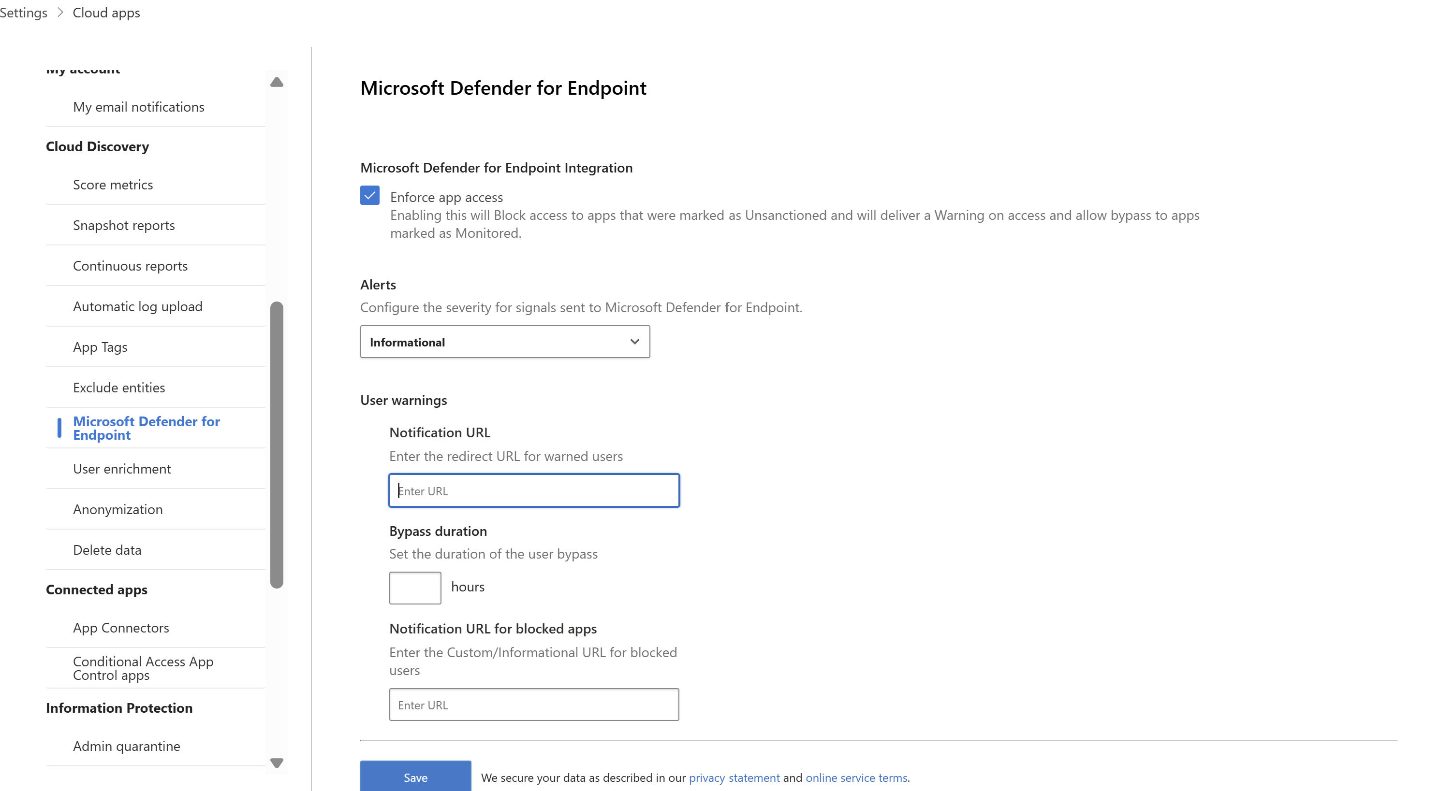1440x791 pixels.
Task: Uncheck the Enforce app access checkbox
Action: click(x=369, y=196)
